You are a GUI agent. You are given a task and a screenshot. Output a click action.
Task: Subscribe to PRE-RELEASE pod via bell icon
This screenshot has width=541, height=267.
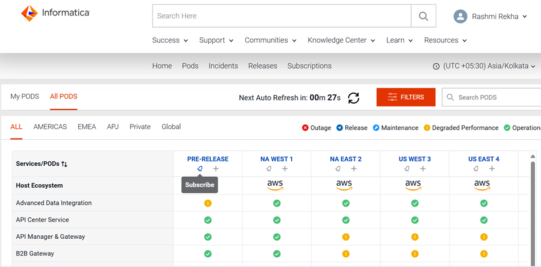click(x=200, y=169)
